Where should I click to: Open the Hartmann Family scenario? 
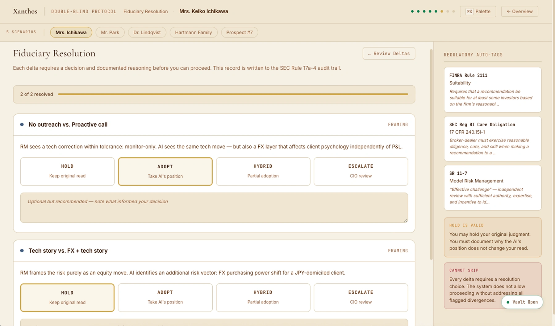pyautogui.click(x=193, y=32)
